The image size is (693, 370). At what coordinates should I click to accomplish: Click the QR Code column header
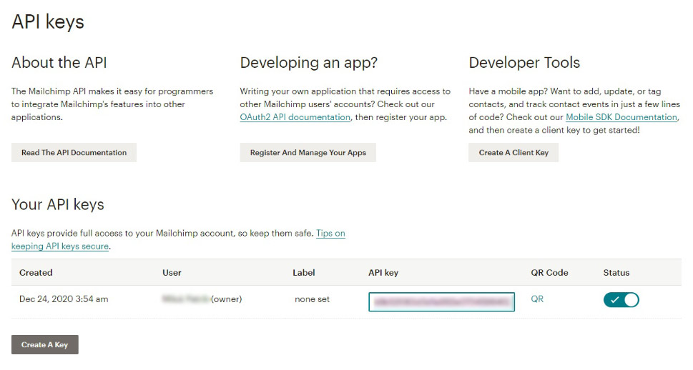pos(549,272)
